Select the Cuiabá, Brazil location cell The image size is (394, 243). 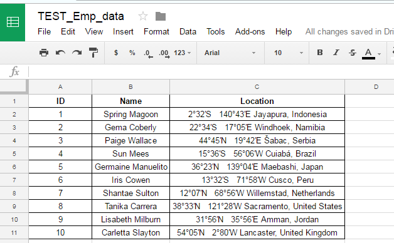point(257,153)
